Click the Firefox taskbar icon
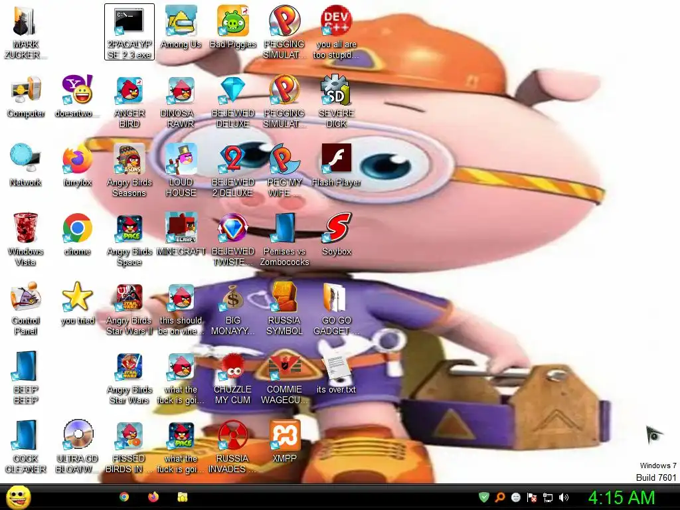The image size is (680, 510). tap(153, 497)
